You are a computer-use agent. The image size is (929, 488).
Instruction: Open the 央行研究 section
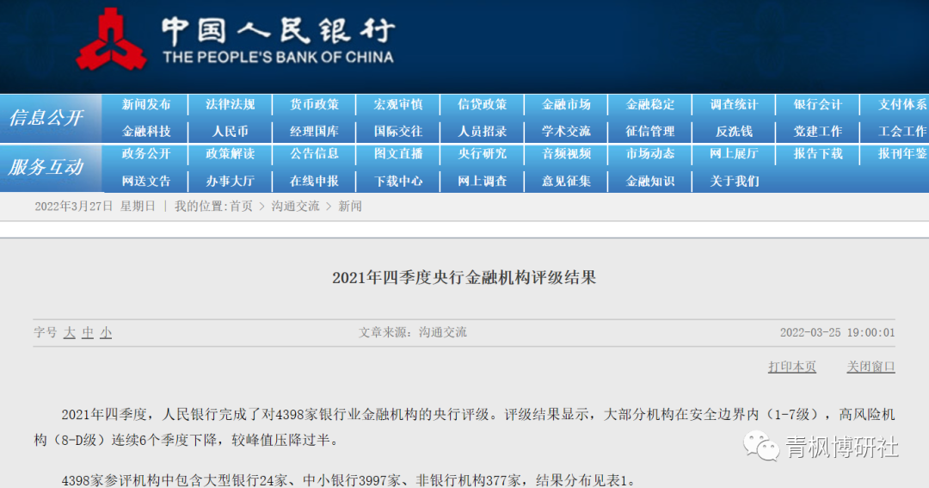pos(482,154)
